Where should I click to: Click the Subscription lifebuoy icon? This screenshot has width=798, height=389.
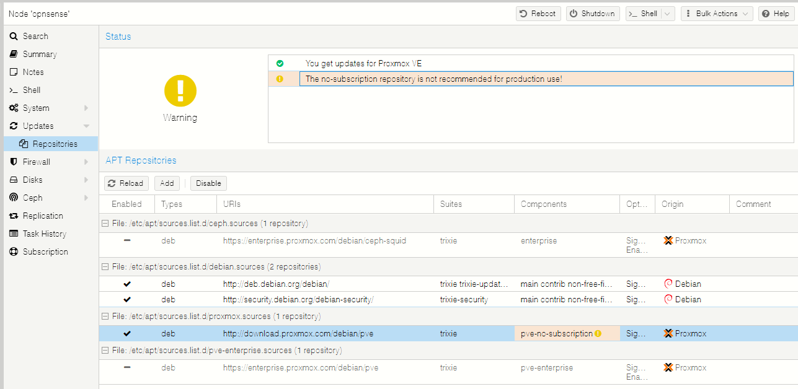(x=14, y=251)
